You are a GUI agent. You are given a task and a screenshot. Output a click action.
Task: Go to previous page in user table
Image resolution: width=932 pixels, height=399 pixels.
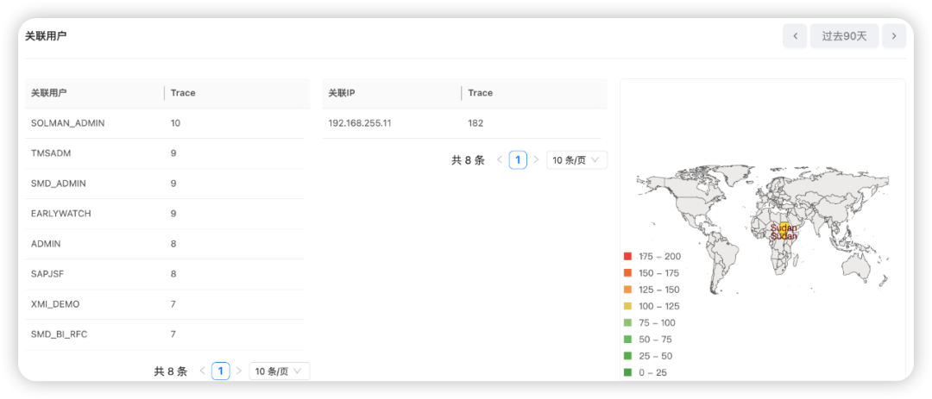point(203,371)
